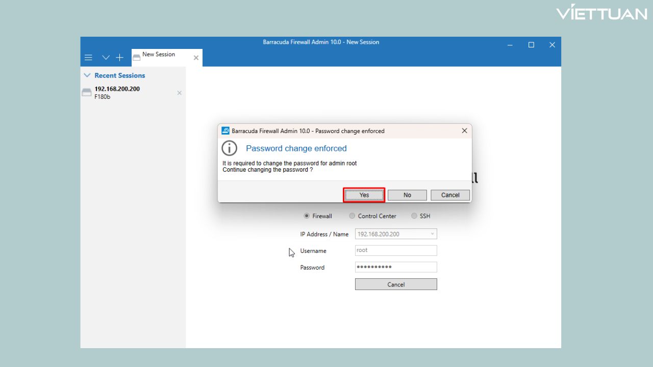Click Barracuda logo icon in dialog title

tap(225, 131)
